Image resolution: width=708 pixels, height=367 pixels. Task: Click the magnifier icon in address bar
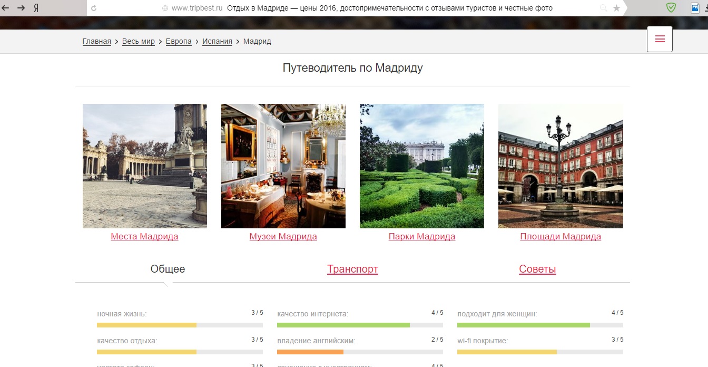604,8
